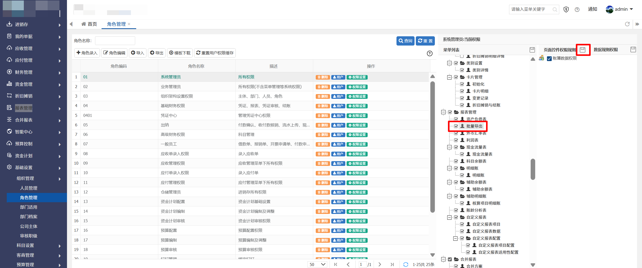Image resolution: width=642 pixels, height=268 pixels.
Task: Click the 查询 search button
Action: click(x=405, y=41)
